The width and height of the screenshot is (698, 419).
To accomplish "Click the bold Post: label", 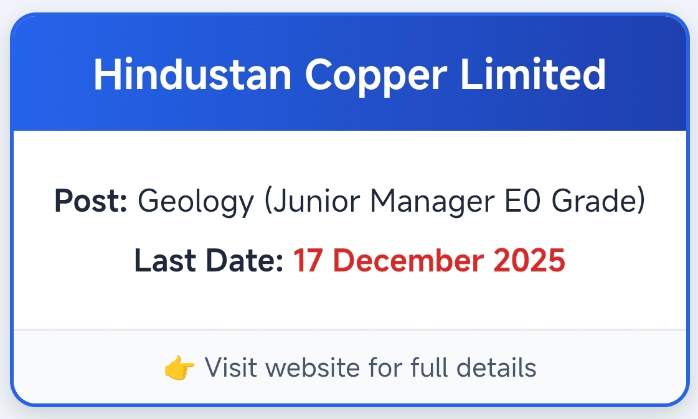I will 91,202.
